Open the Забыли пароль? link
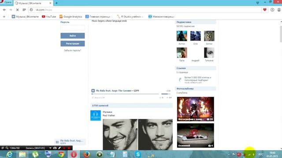282x158 pixels. 73,50
